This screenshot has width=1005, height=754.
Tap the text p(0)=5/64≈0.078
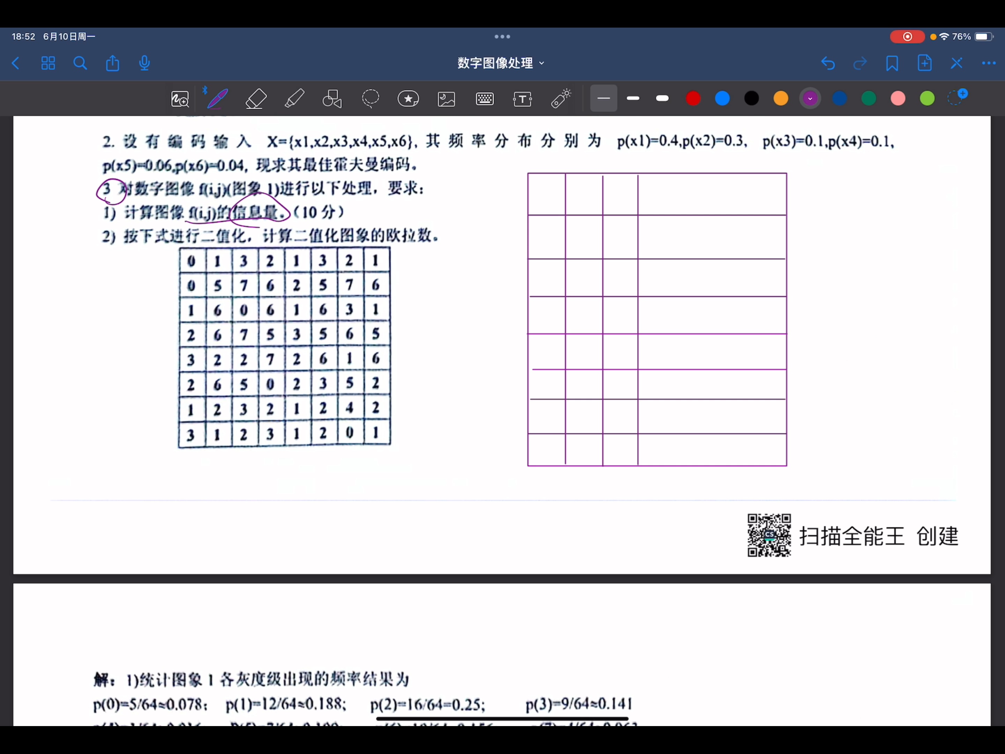point(150,704)
